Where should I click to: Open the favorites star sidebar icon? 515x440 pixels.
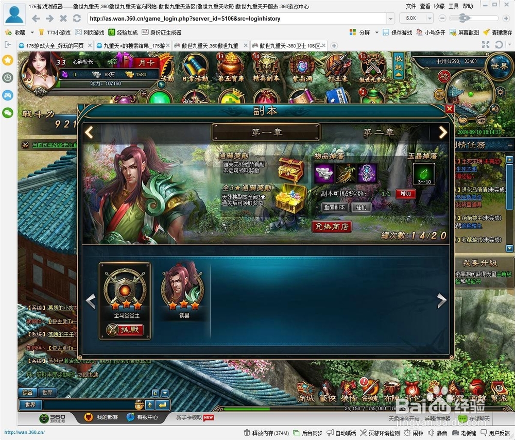pyautogui.click(x=8, y=60)
